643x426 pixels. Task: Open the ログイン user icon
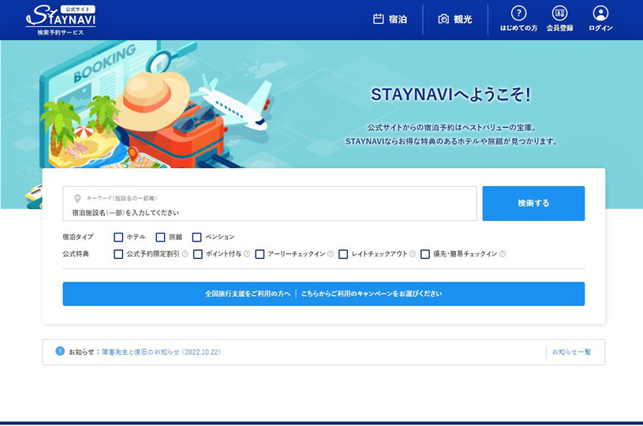600,19
